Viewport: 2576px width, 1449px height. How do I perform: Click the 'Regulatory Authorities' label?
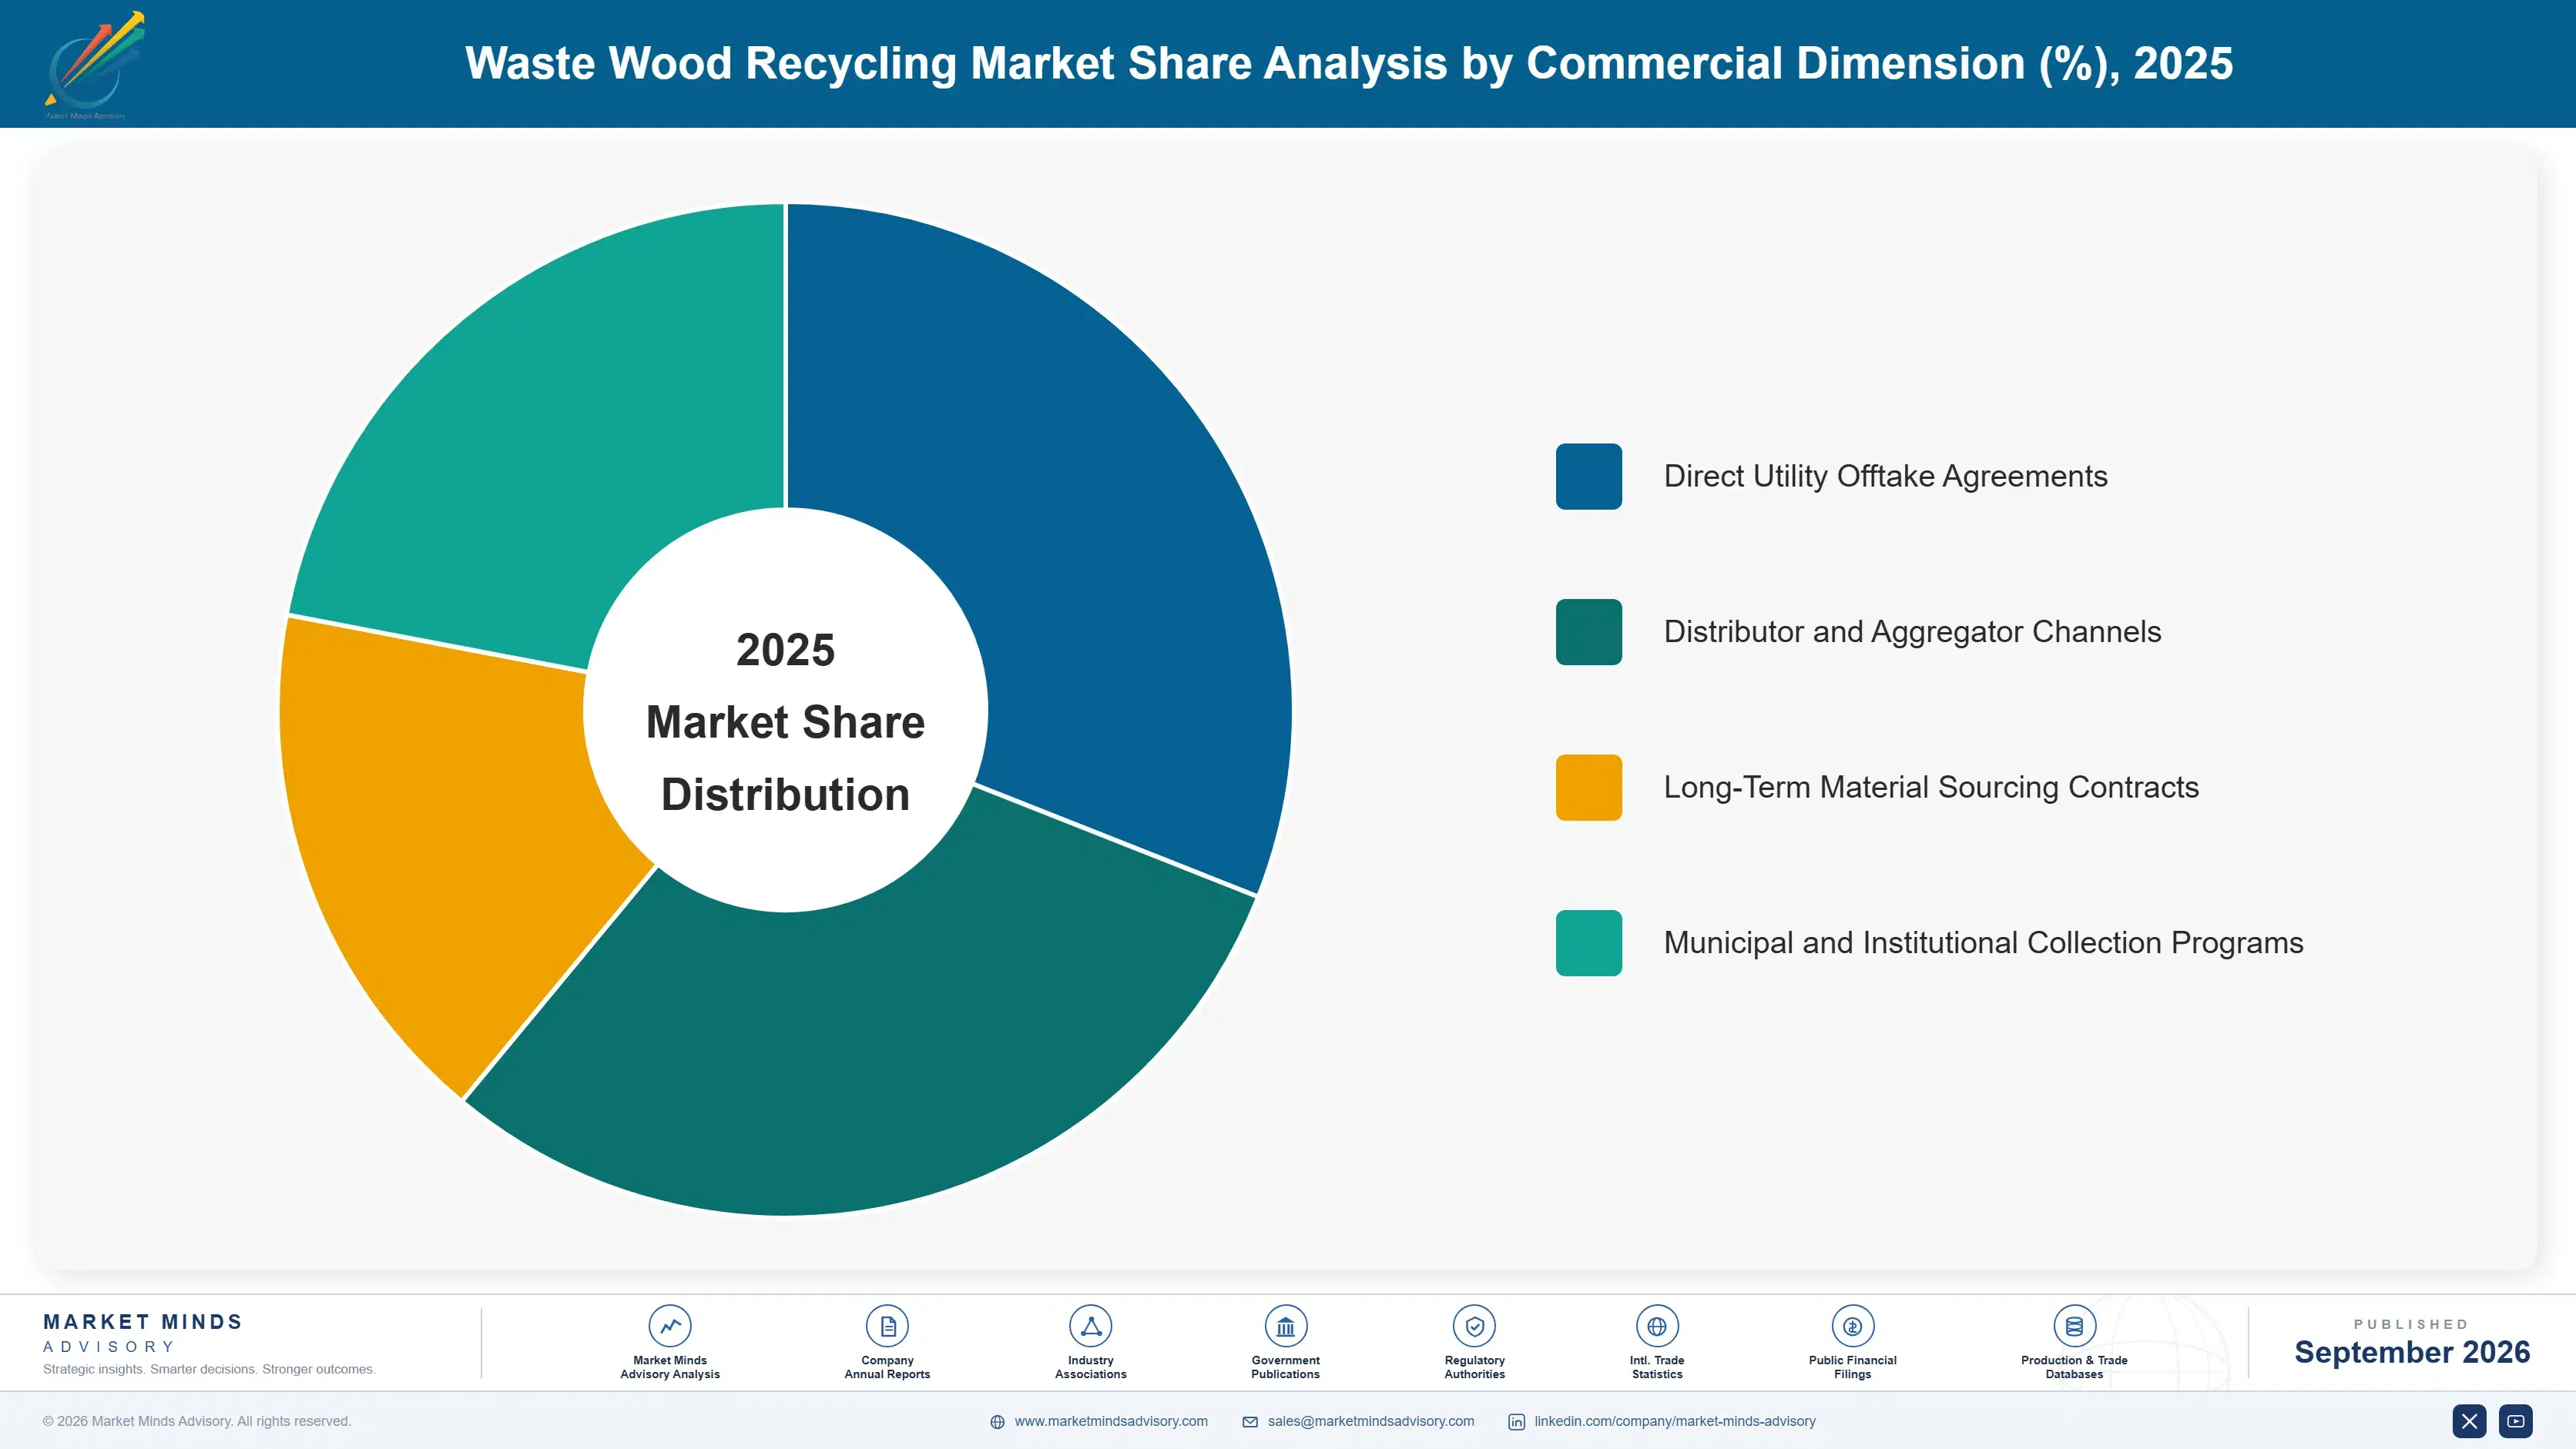coord(1474,1367)
